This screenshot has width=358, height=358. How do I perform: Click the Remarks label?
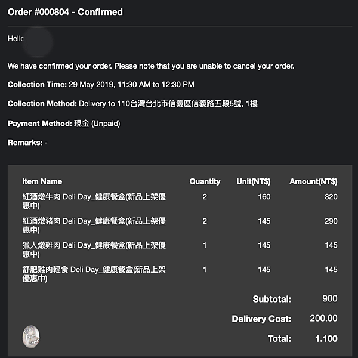(x=25, y=143)
